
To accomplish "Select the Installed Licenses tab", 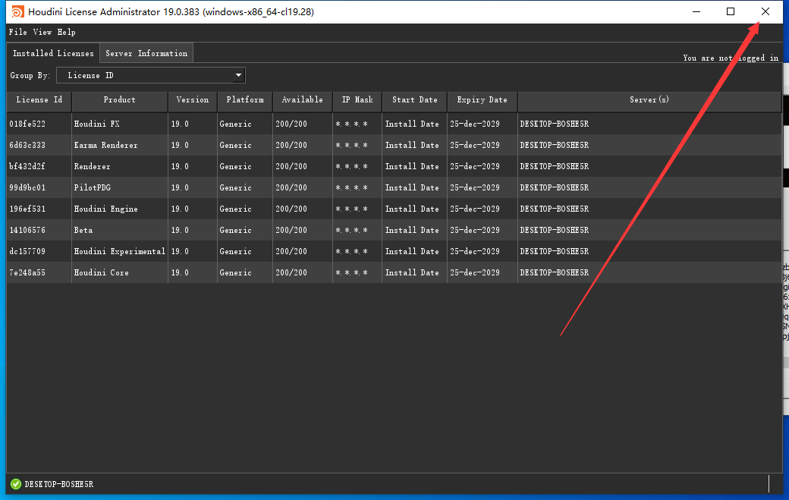I will [53, 53].
